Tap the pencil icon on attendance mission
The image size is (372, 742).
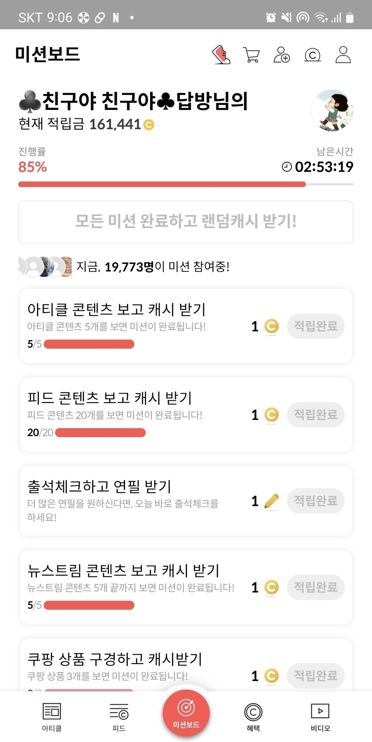click(x=271, y=501)
